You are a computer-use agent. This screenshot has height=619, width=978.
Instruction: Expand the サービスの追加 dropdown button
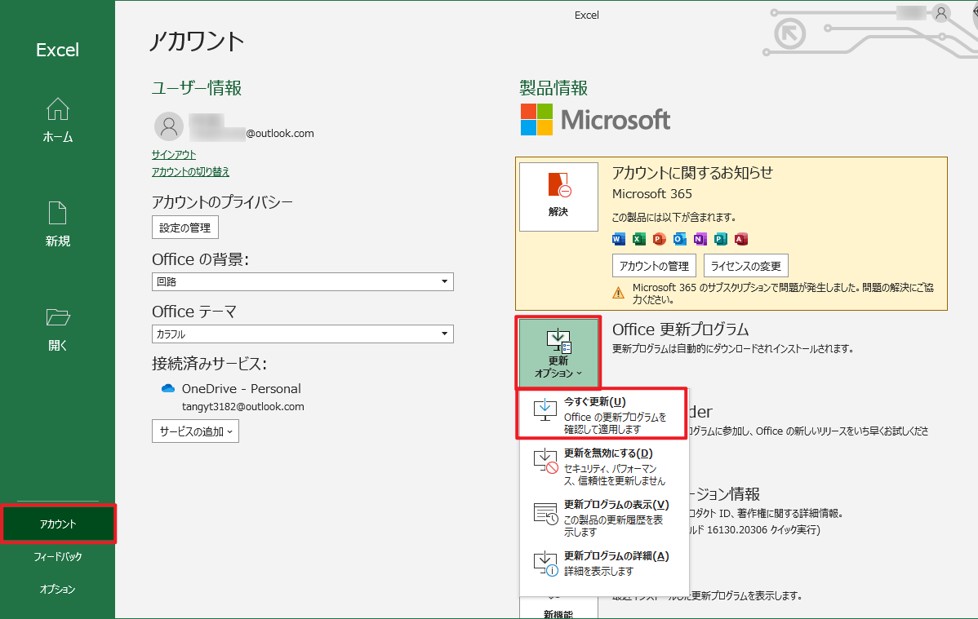(195, 431)
